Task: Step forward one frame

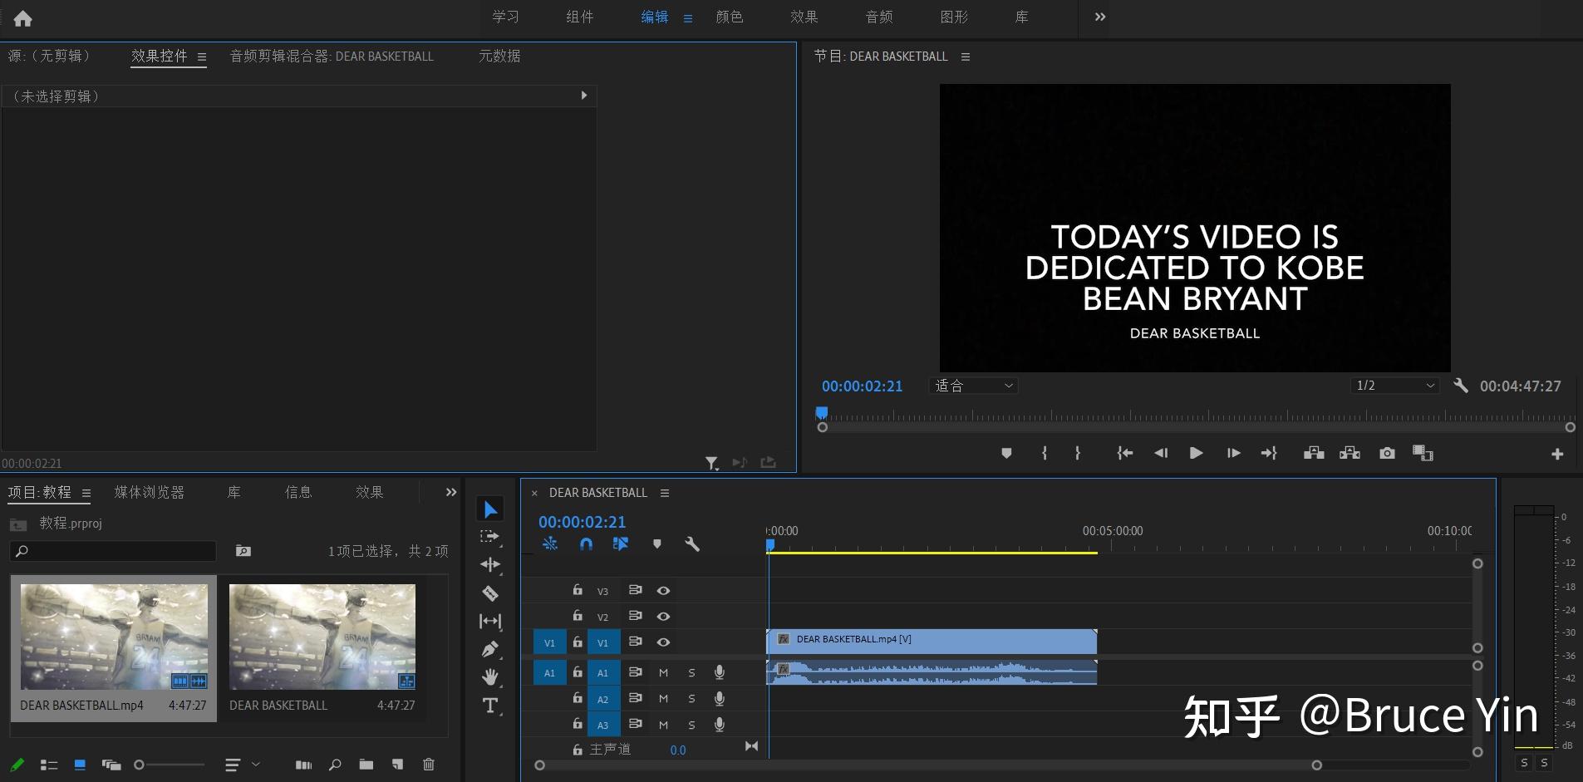Action: coord(1233,453)
